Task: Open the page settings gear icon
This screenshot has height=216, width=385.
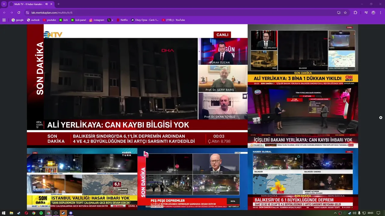Action: 381,118
